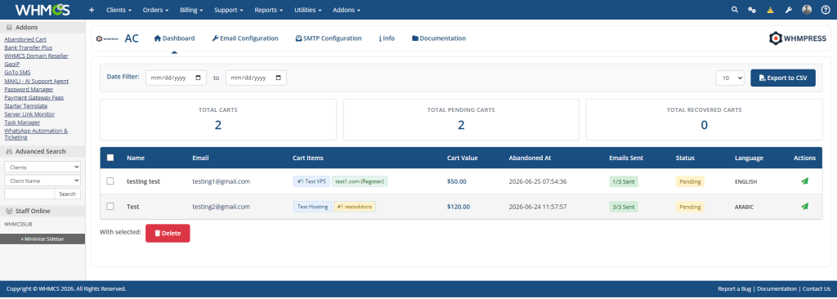Open the wrench configuration icon

789,10
